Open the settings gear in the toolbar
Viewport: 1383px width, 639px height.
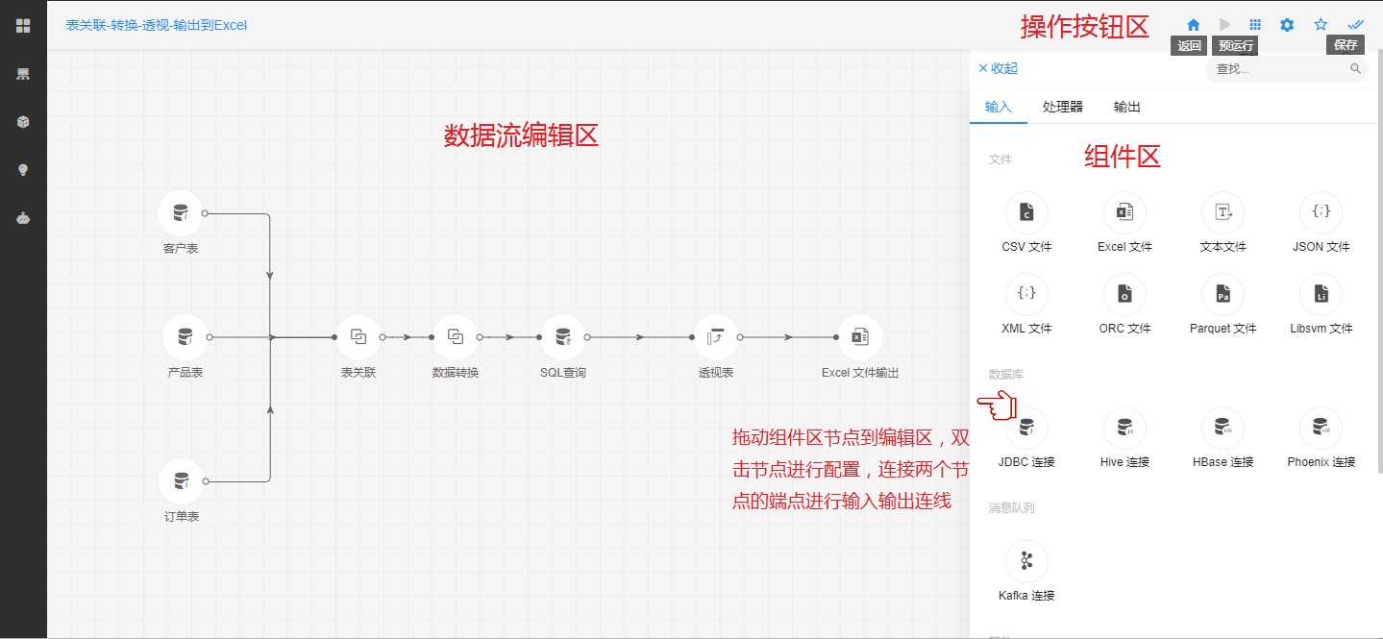click(1285, 25)
